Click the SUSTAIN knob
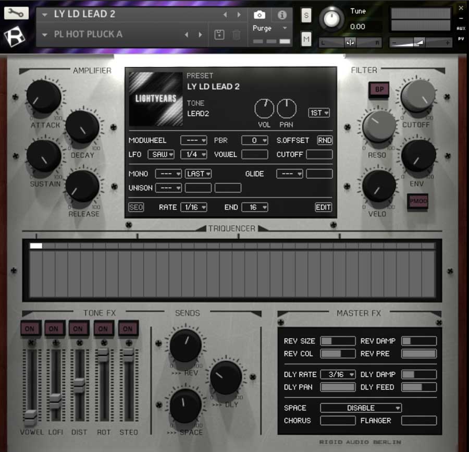The width and height of the screenshot is (469, 452). (44, 155)
